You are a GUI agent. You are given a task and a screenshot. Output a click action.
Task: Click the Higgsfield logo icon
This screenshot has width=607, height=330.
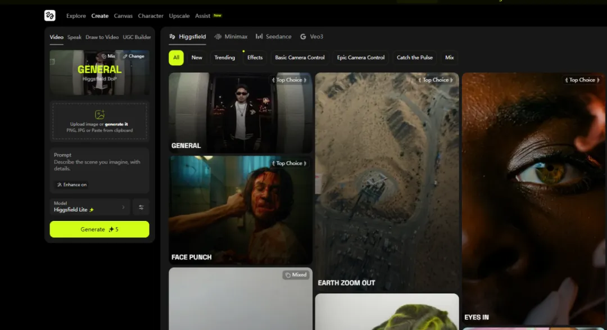click(x=50, y=16)
